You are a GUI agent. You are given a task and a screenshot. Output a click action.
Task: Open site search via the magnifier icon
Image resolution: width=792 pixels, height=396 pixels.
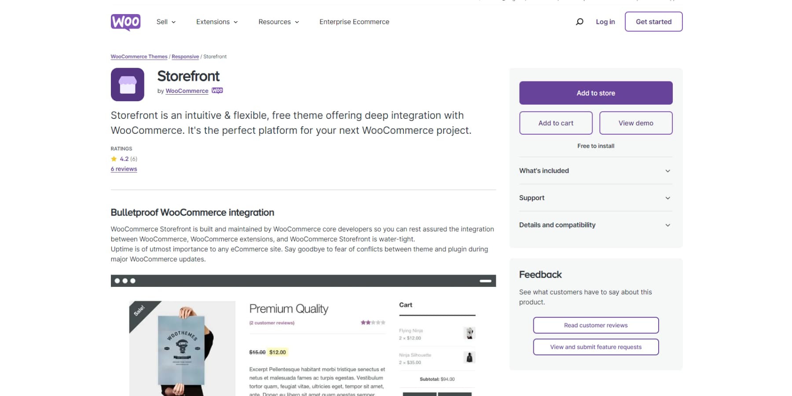point(579,22)
